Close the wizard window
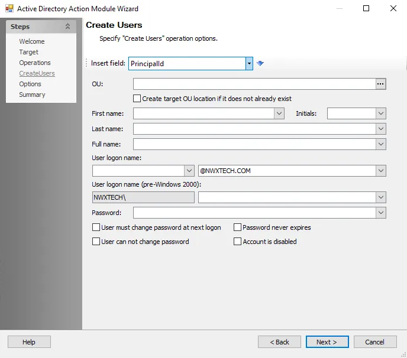Screen dimensions: 407x358 point(393,8)
